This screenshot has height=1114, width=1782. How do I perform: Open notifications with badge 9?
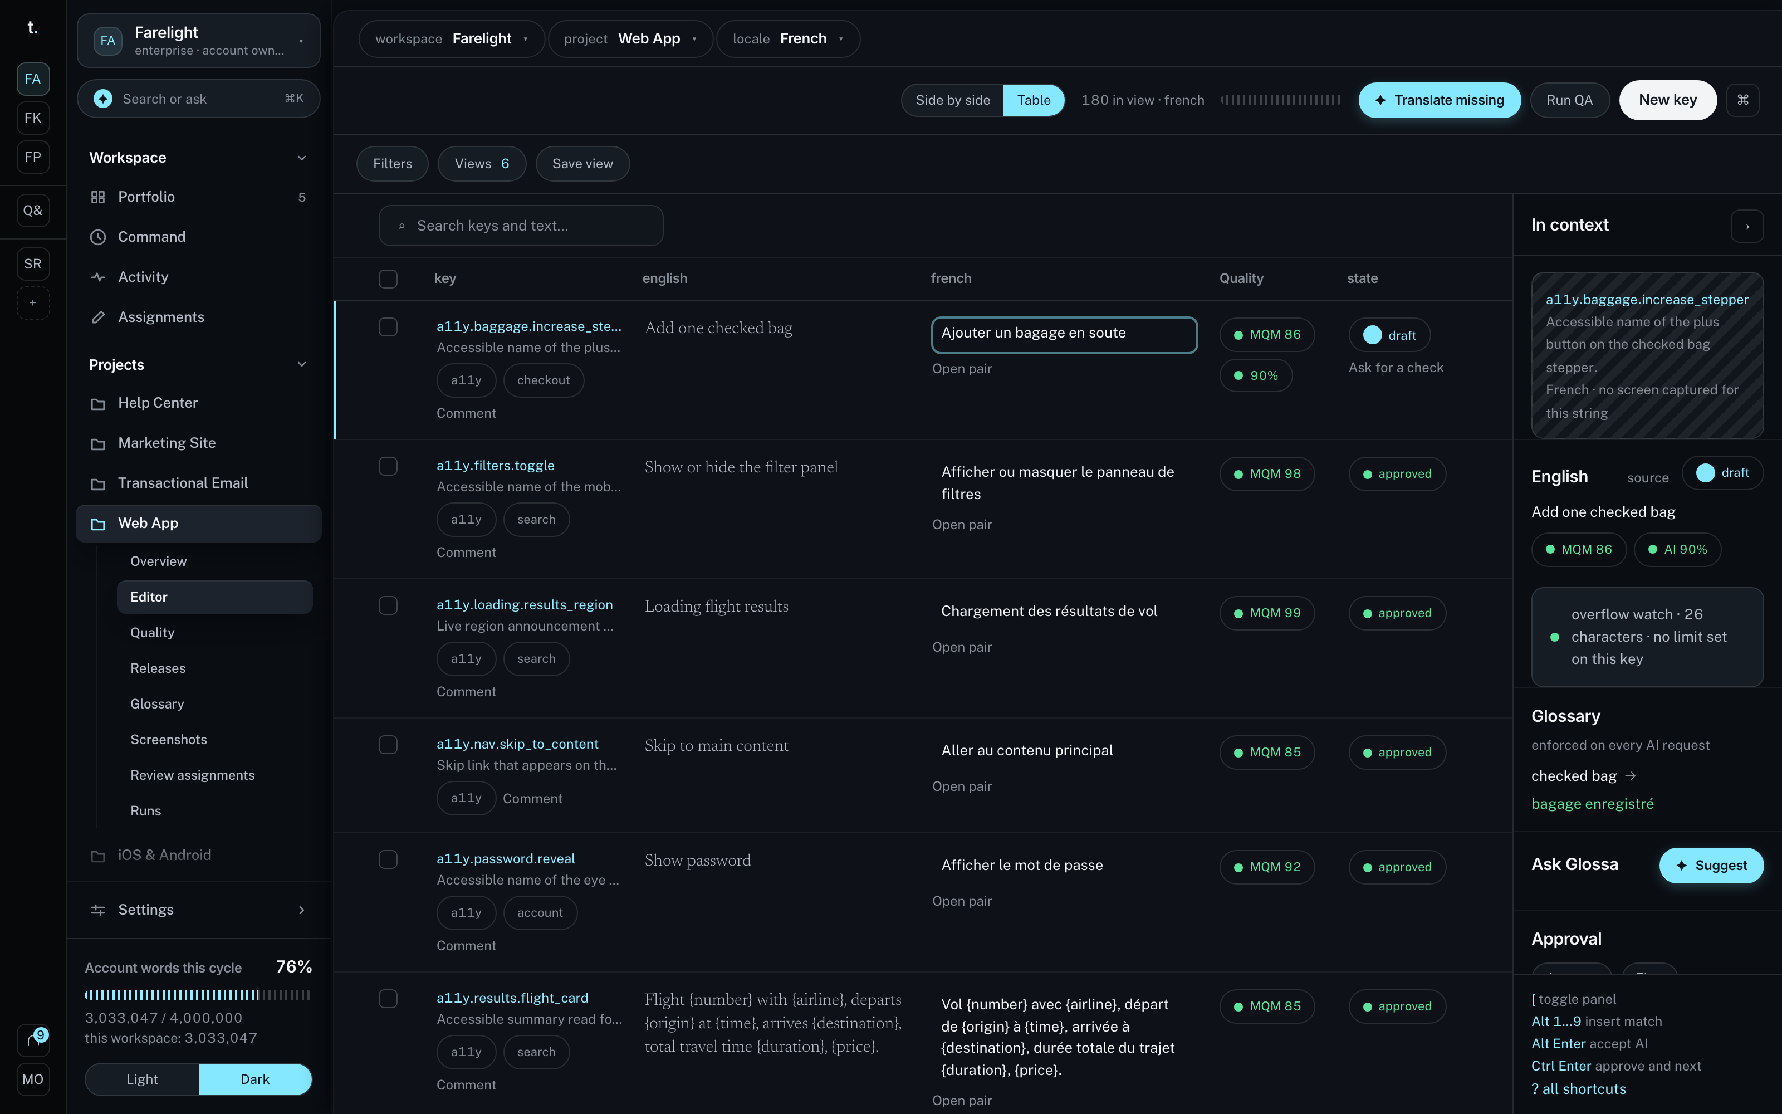(x=33, y=1039)
